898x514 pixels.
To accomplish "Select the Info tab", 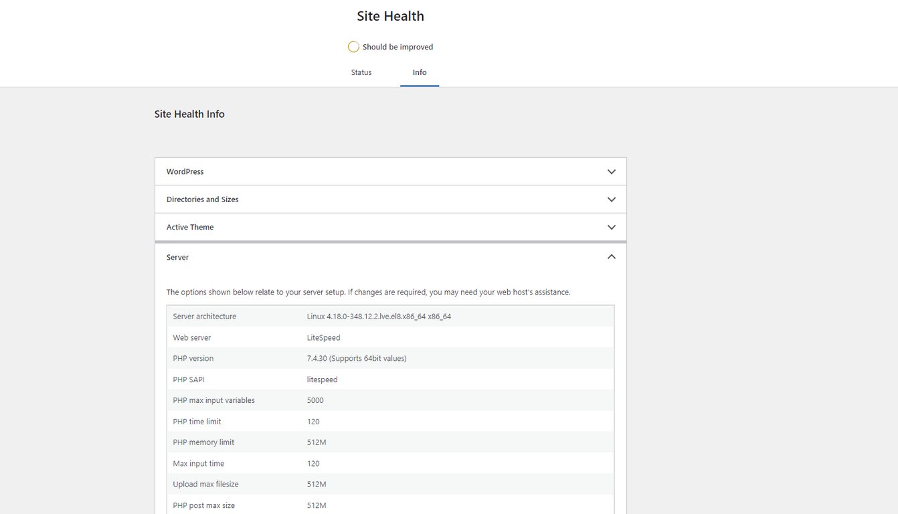I will tap(420, 72).
